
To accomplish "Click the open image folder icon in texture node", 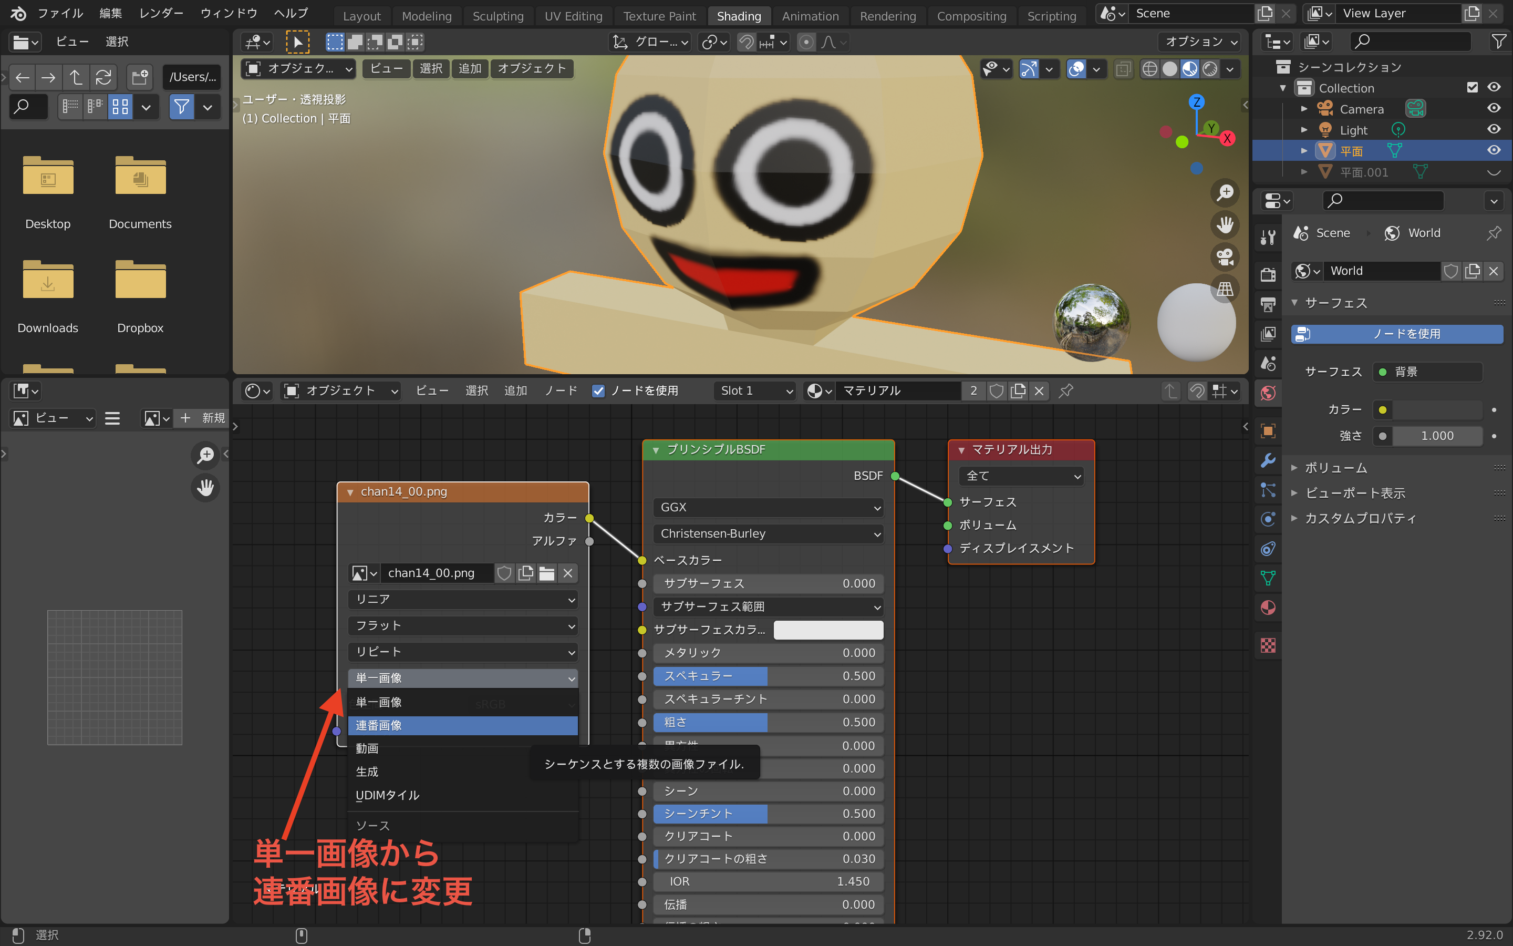I will [x=546, y=573].
